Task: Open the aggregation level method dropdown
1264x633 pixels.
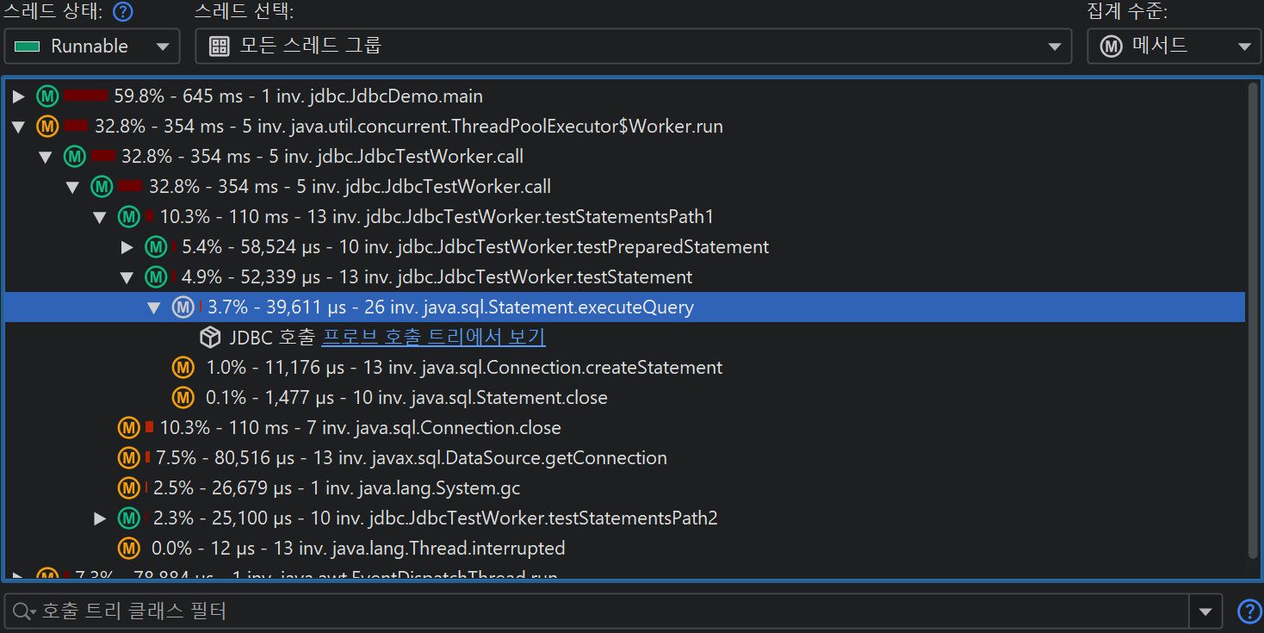Action: tap(1174, 47)
